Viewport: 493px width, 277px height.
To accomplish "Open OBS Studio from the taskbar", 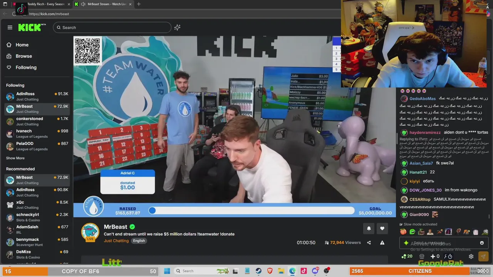I will (x=327, y=271).
